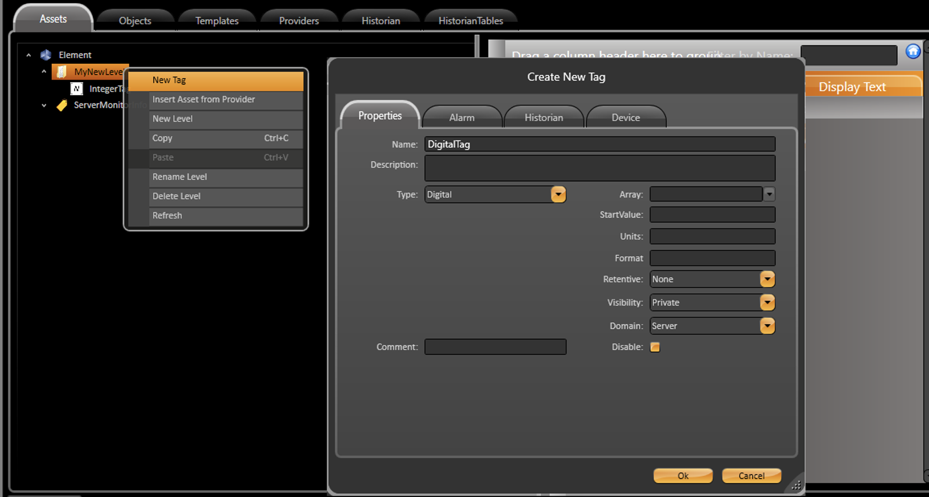The width and height of the screenshot is (929, 497).
Task: Choose New Tag from context menu
Action: click(216, 80)
